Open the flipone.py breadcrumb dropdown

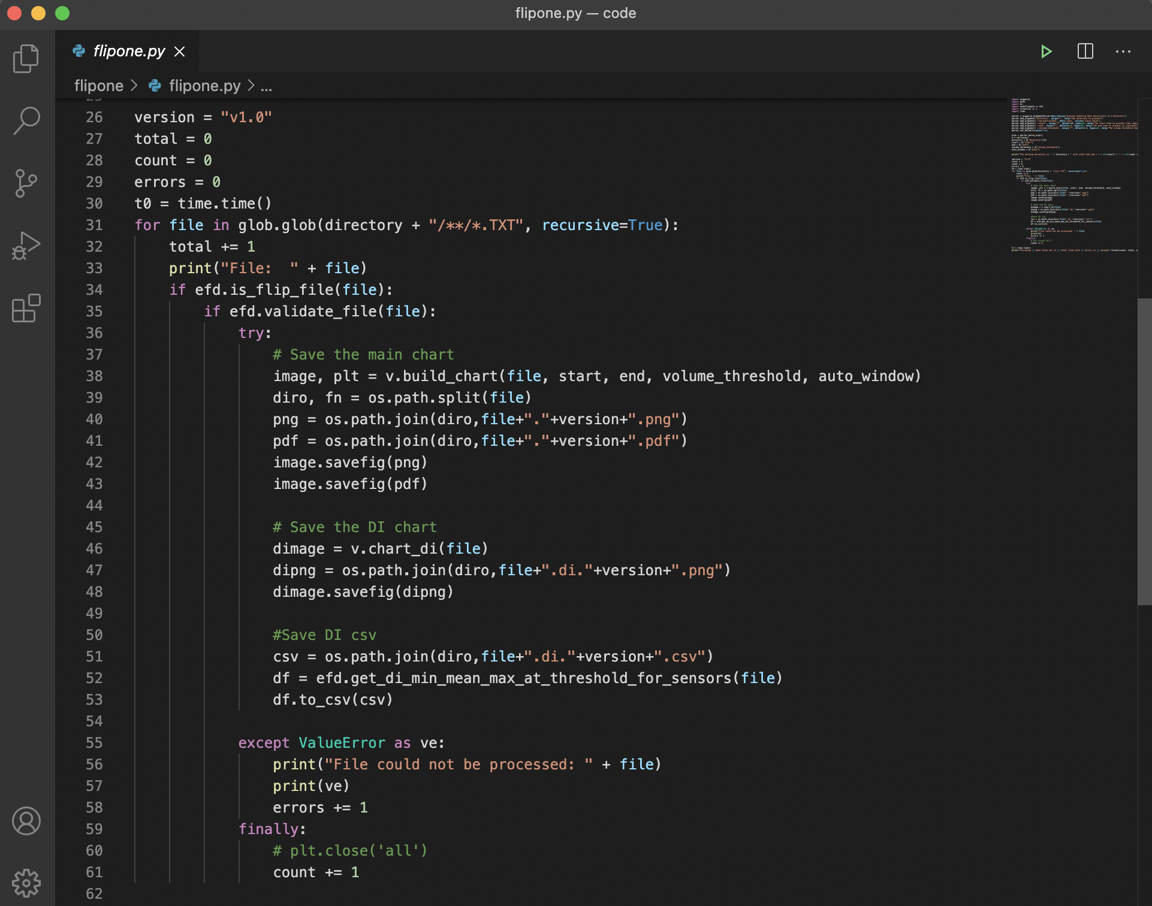click(x=206, y=86)
